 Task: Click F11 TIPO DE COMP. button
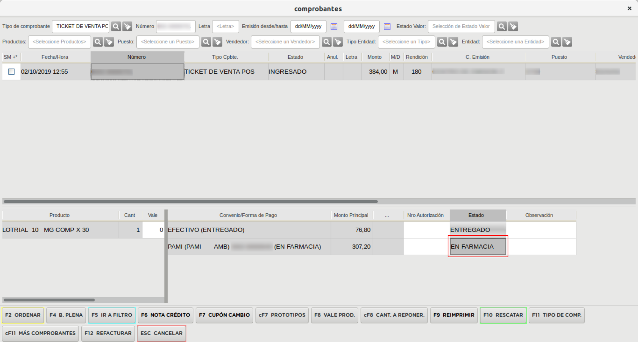click(x=557, y=315)
